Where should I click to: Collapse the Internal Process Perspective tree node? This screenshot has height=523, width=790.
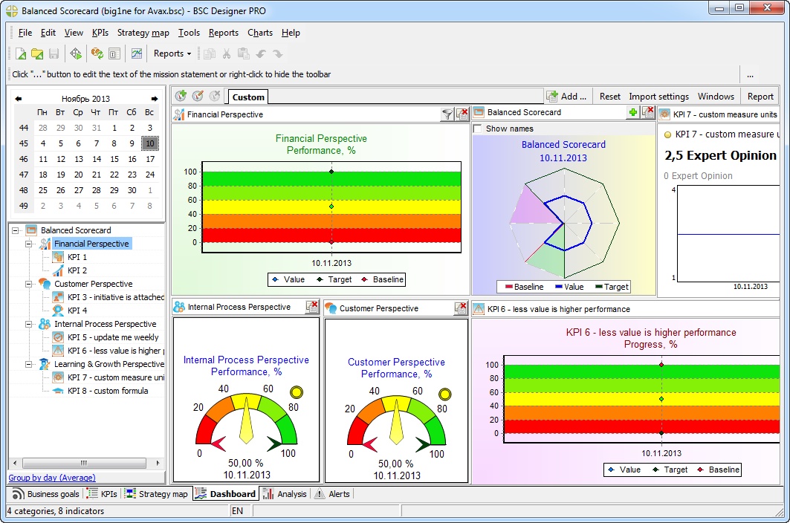[x=29, y=324]
